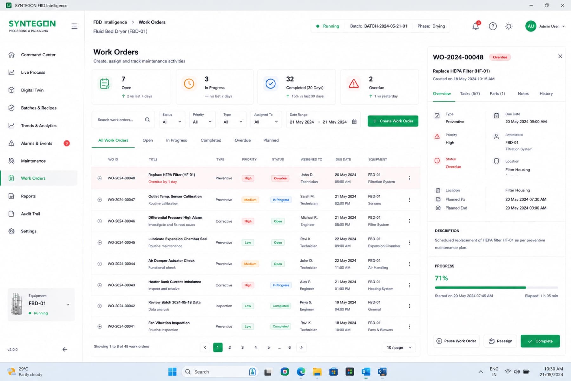Click the help question mark icon
This screenshot has width=571, height=381.
tap(493, 26)
